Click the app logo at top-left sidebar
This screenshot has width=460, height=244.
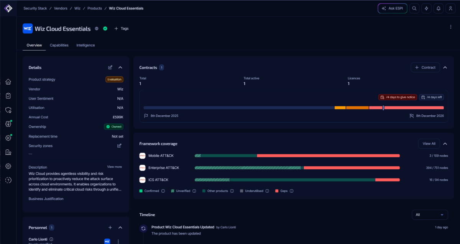pos(8,8)
